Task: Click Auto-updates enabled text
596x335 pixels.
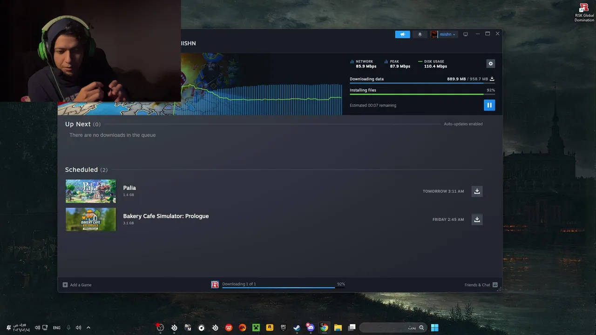Action: coord(463,124)
